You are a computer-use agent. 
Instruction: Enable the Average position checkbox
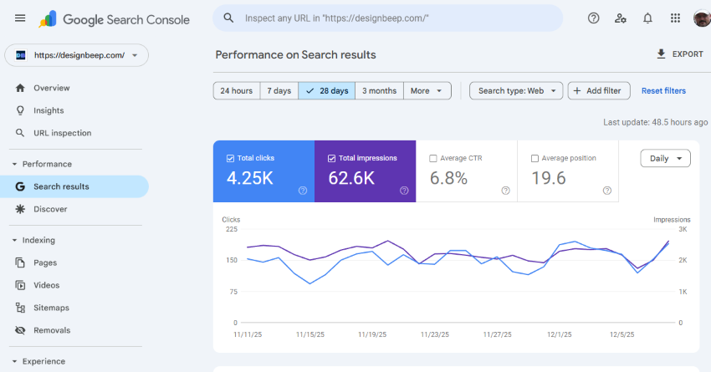tap(535, 158)
